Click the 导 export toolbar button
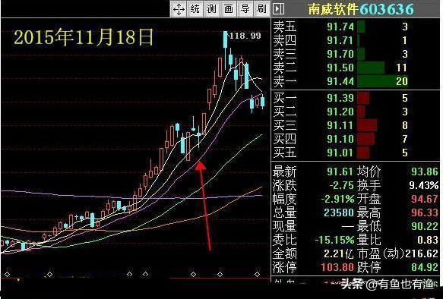This screenshot has width=443, height=299. tap(245, 9)
